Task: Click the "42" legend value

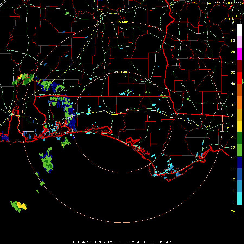Action: [x=233, y=94]
